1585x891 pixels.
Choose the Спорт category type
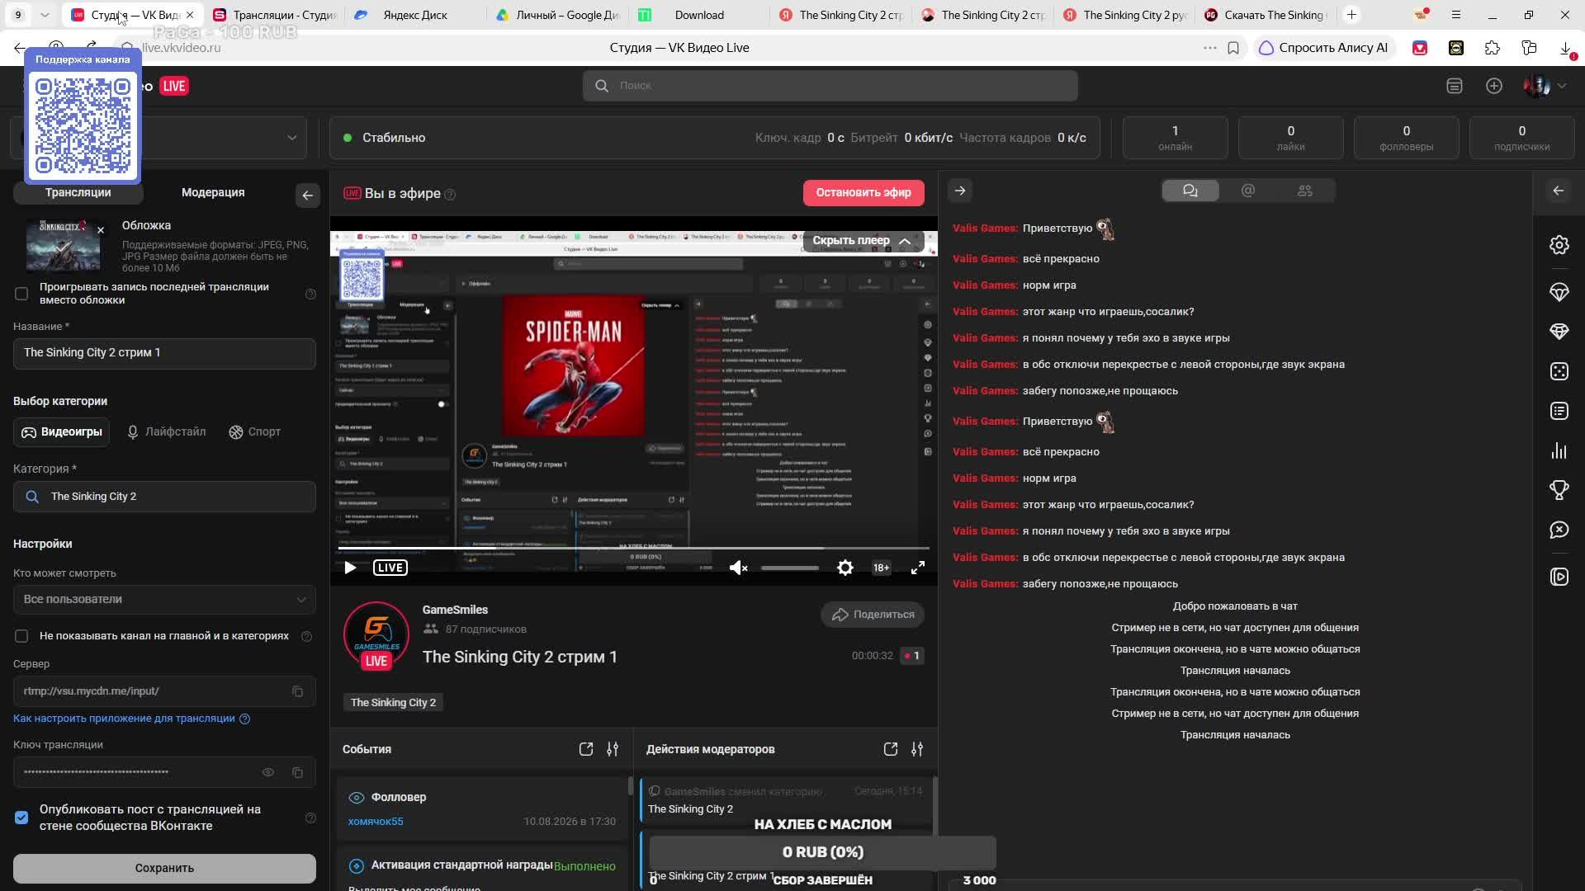(254, 432)
